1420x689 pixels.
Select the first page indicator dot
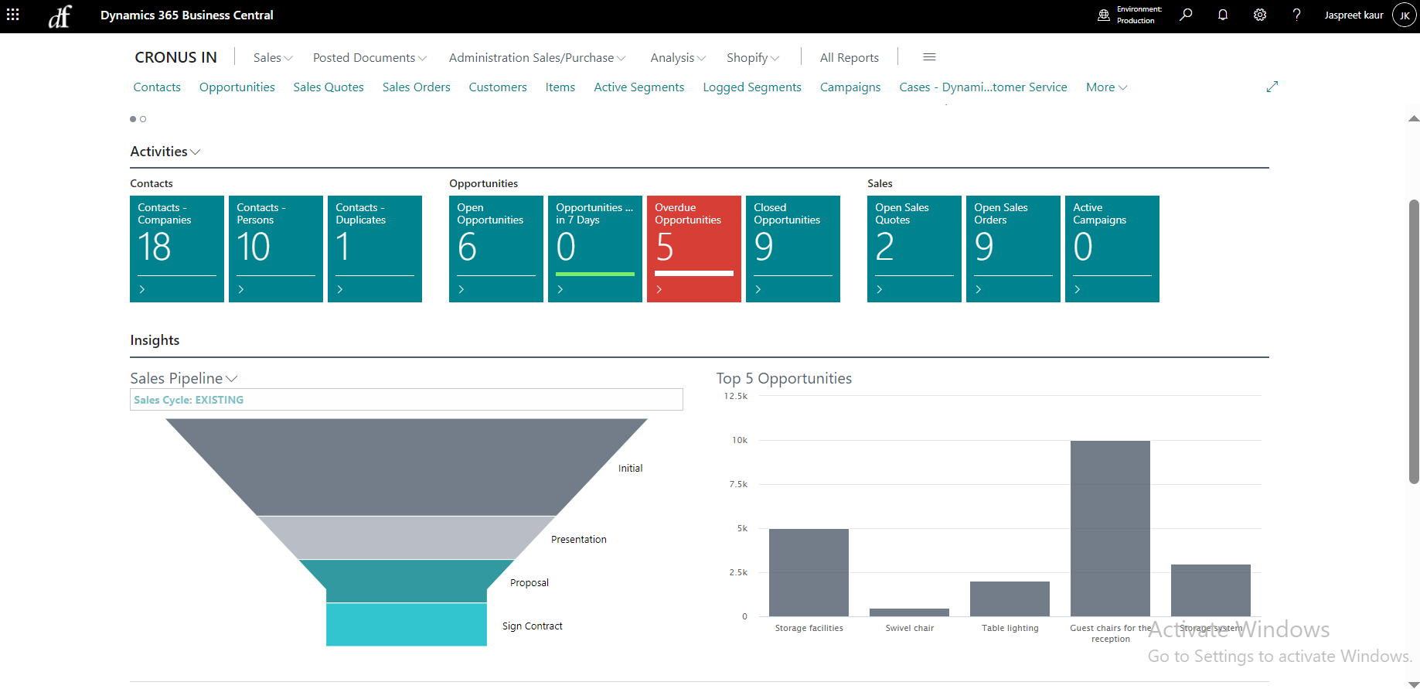[133, 119]
